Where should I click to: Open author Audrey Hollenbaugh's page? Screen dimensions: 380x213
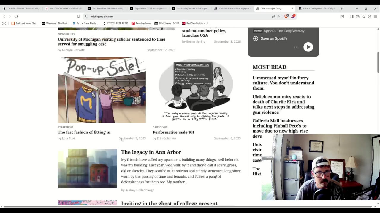(140, 190)
